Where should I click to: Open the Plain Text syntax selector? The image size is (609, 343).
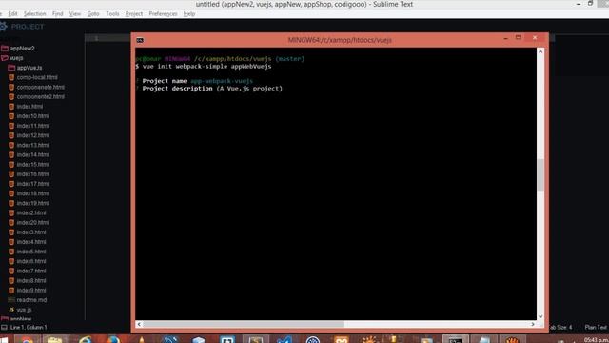(596, 328)
